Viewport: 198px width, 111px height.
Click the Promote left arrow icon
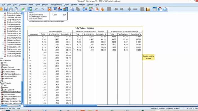116,9
